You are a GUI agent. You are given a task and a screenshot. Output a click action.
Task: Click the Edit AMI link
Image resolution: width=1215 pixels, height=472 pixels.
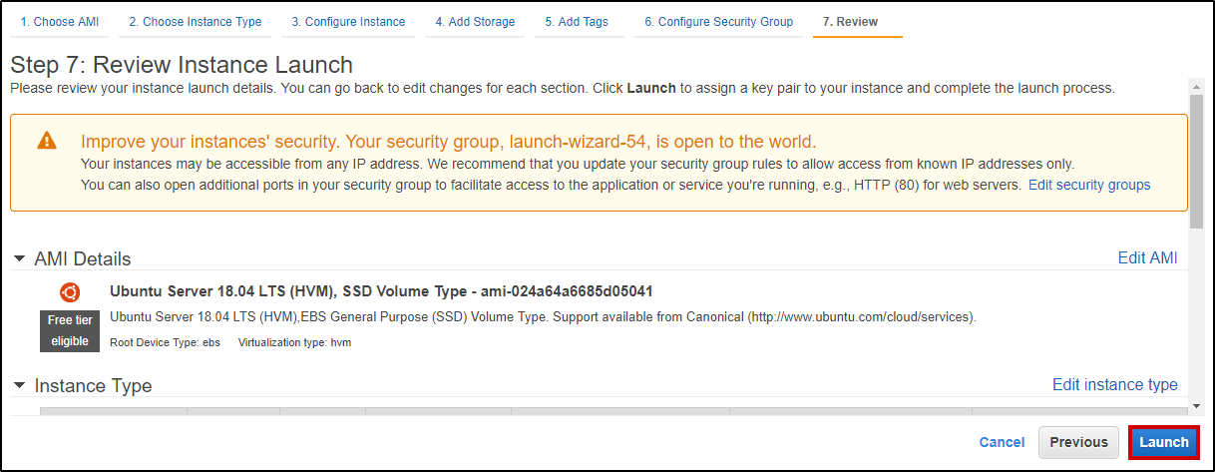[x=1147, y=257]
